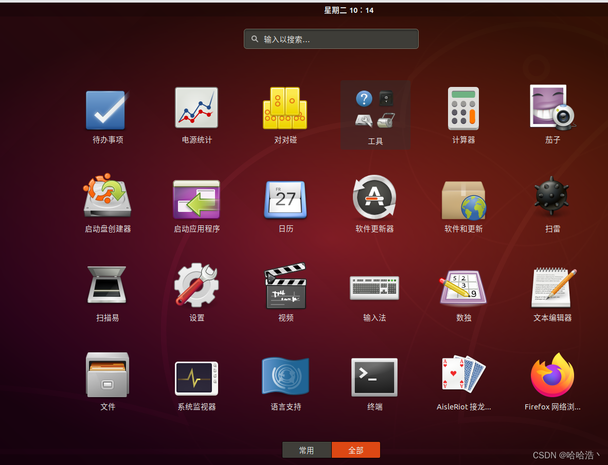Switch to the 全部 all apps tab
The width and height of the screenshot is (608, 465).
[x=356, y=450]
